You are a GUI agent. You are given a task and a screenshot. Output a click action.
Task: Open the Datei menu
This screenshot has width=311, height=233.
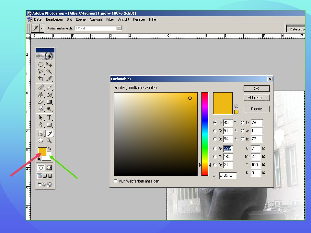38,19
